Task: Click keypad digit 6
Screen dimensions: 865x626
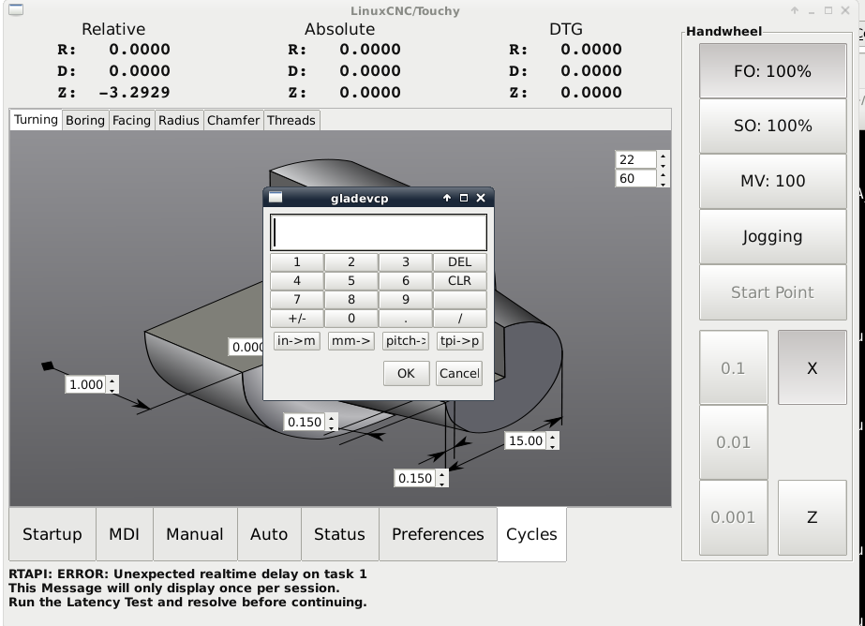Action: tap(406, 281)
